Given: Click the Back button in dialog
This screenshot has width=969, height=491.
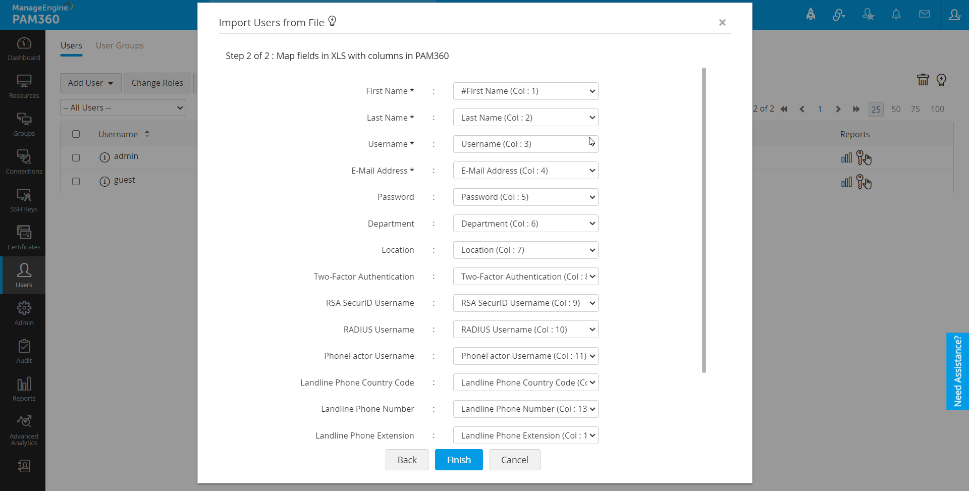Looking at the screenshot, I should coord(407,460).
